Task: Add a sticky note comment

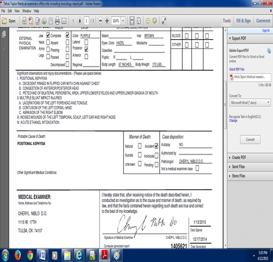Action: [148, 21]
